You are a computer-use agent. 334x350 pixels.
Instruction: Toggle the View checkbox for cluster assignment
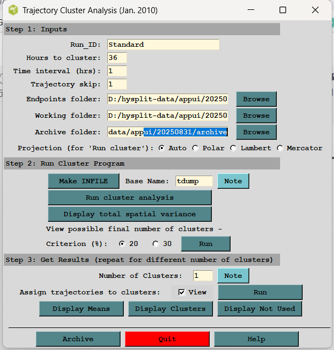click(182, 292)
